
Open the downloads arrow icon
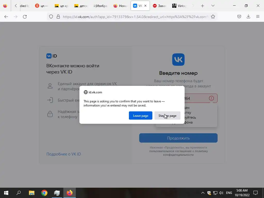(248, 16)
